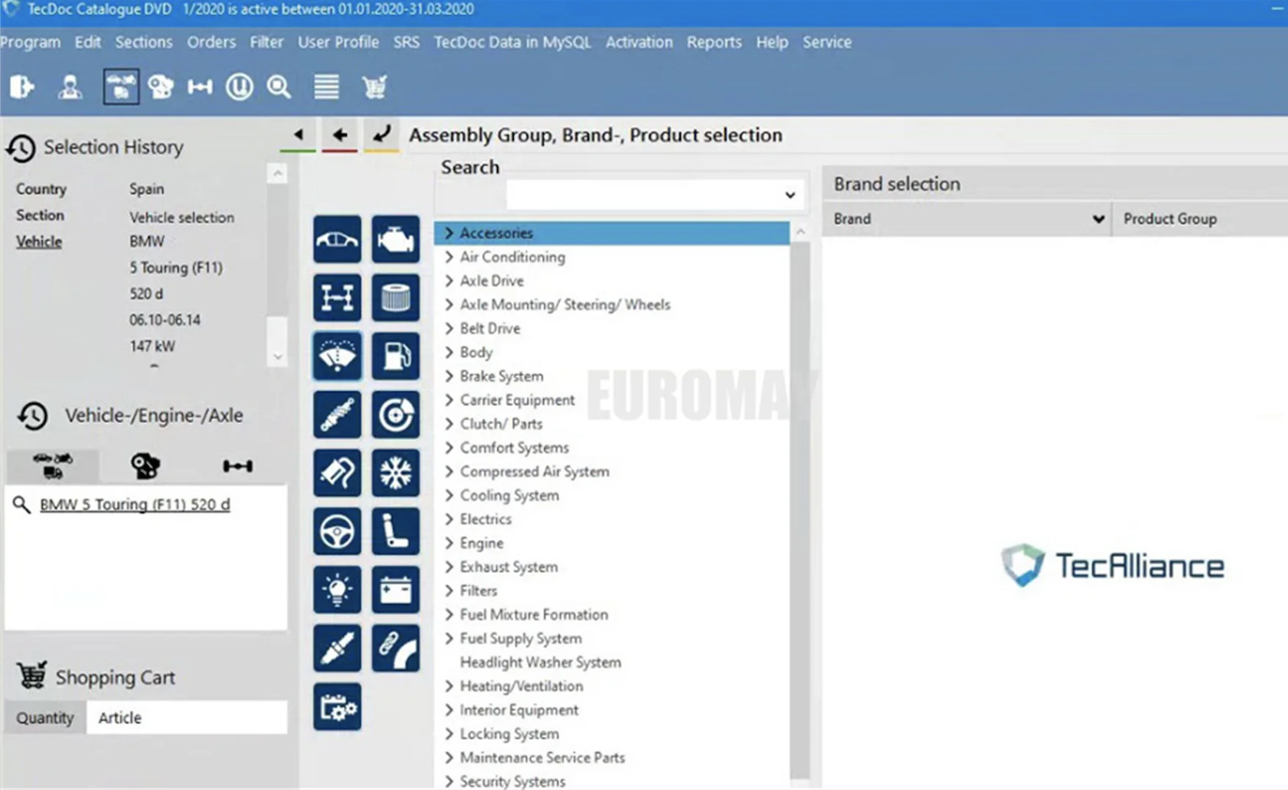Select the seat interior assembly group tile
1288x790 pixels.
click(395, 532)
